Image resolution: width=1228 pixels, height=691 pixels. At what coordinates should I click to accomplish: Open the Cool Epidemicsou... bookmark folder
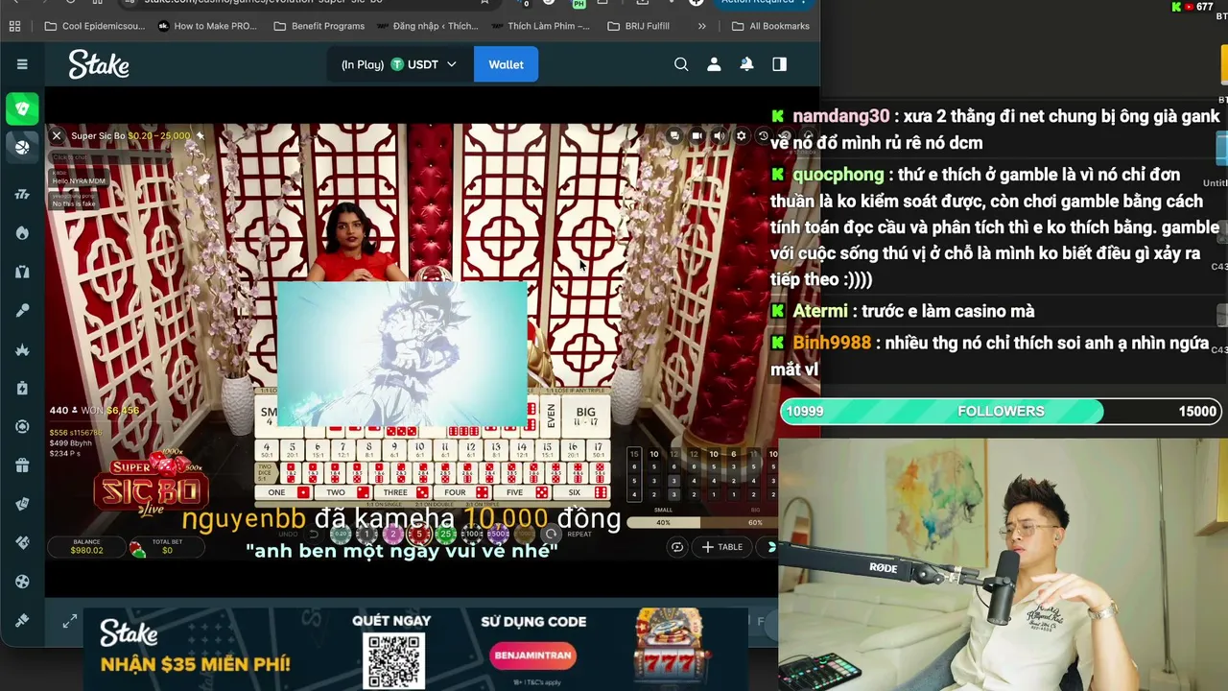(94, 26)
